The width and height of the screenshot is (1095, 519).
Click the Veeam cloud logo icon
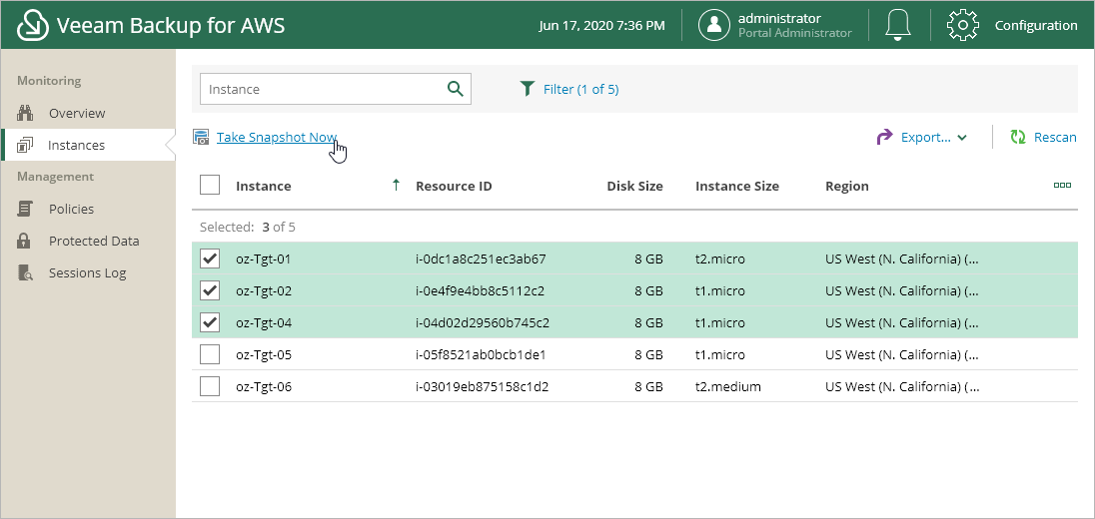(x=32, y=25)
